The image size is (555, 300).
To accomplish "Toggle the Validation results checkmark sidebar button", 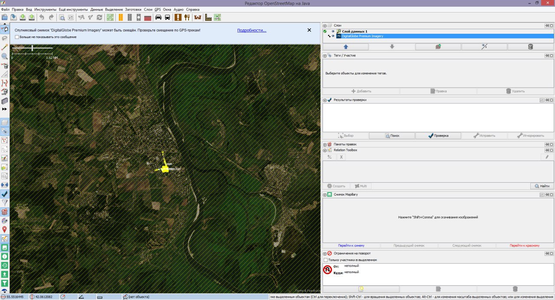I will [5, 194].
